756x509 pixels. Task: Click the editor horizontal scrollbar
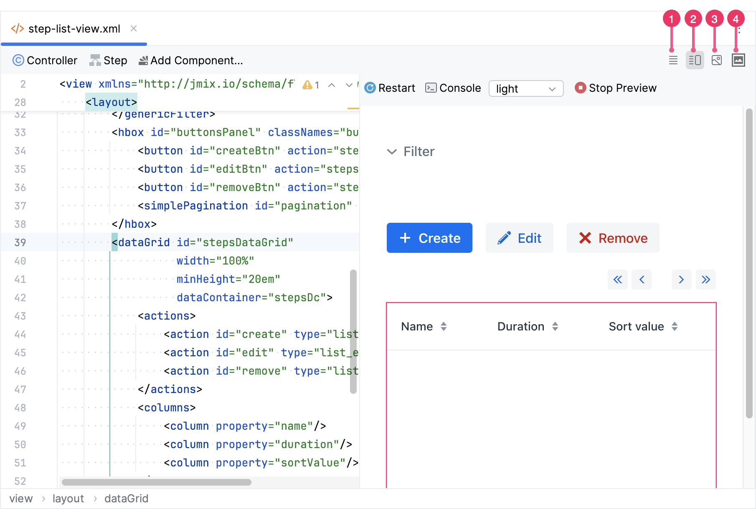(157, 482)
